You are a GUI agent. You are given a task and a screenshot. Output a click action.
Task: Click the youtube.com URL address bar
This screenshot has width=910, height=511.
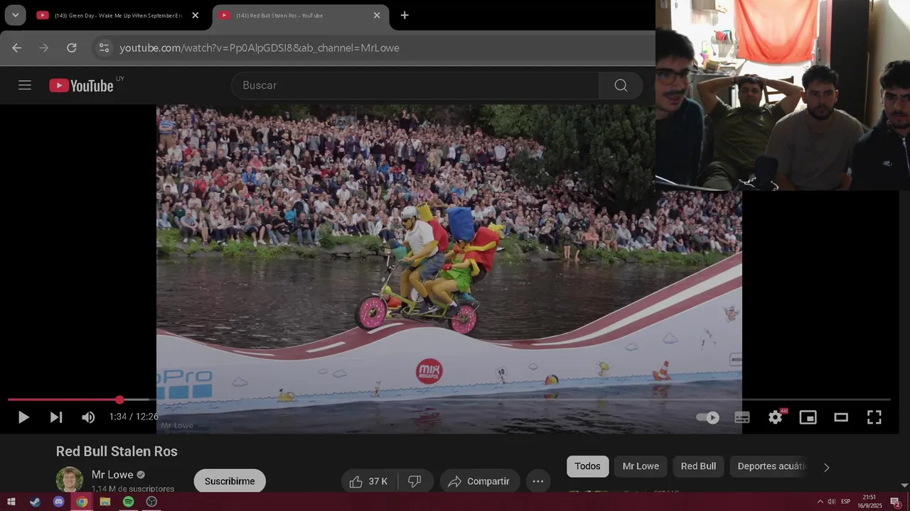pos(259,48)
